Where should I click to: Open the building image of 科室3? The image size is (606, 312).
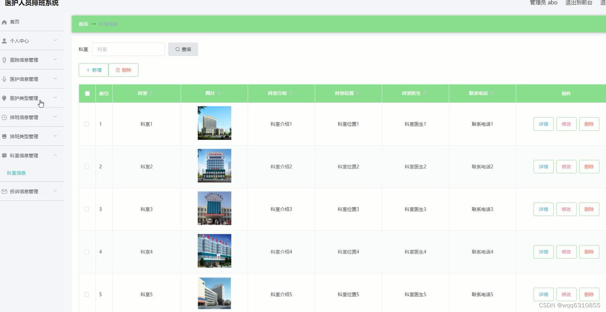tap(214, 208)
